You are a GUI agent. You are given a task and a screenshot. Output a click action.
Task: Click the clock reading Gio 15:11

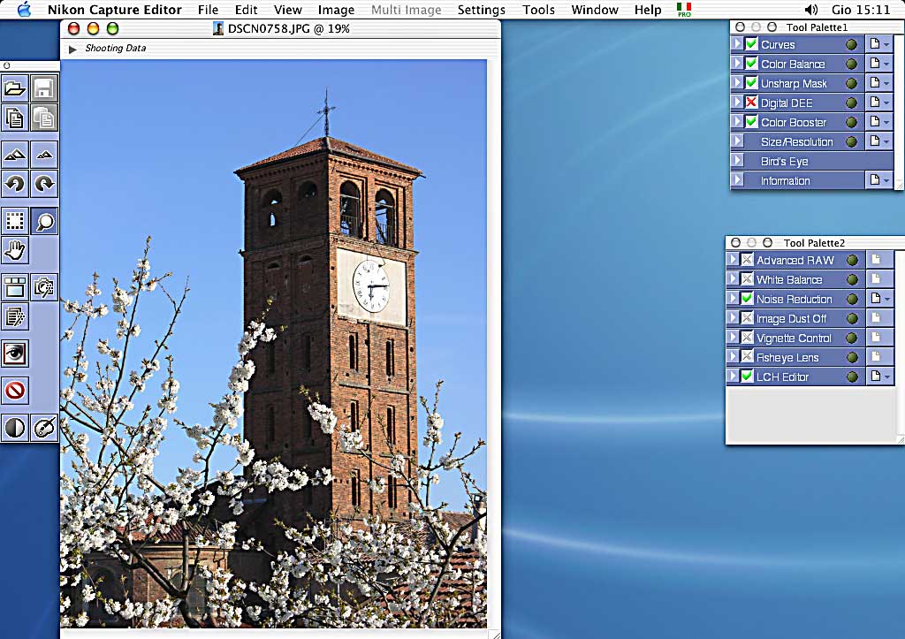tap(861, 10)
